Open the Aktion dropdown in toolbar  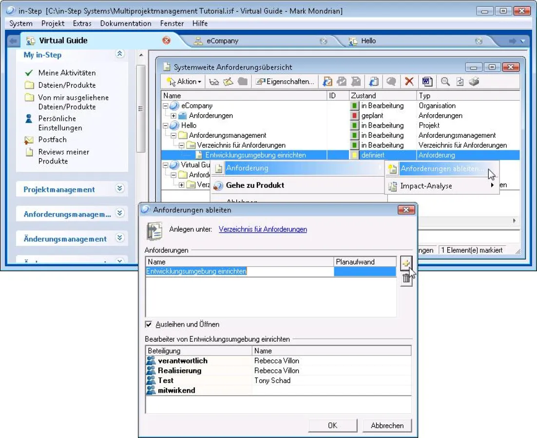pyautogui.click(x=184, y=82)
